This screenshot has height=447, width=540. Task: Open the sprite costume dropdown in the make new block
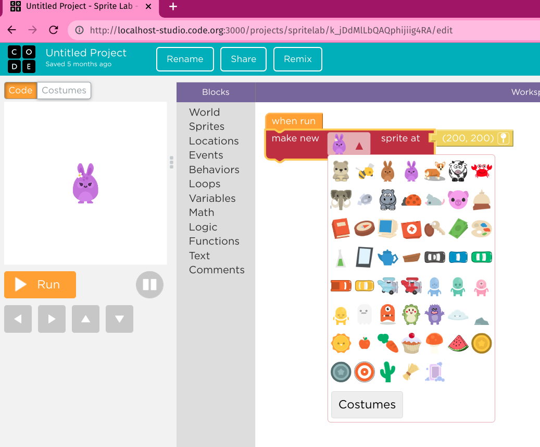pyautogui.click(x=348, y=143)
